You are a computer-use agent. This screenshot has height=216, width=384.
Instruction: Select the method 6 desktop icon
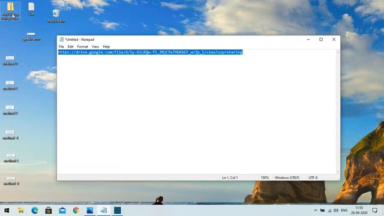pos(11,181)
